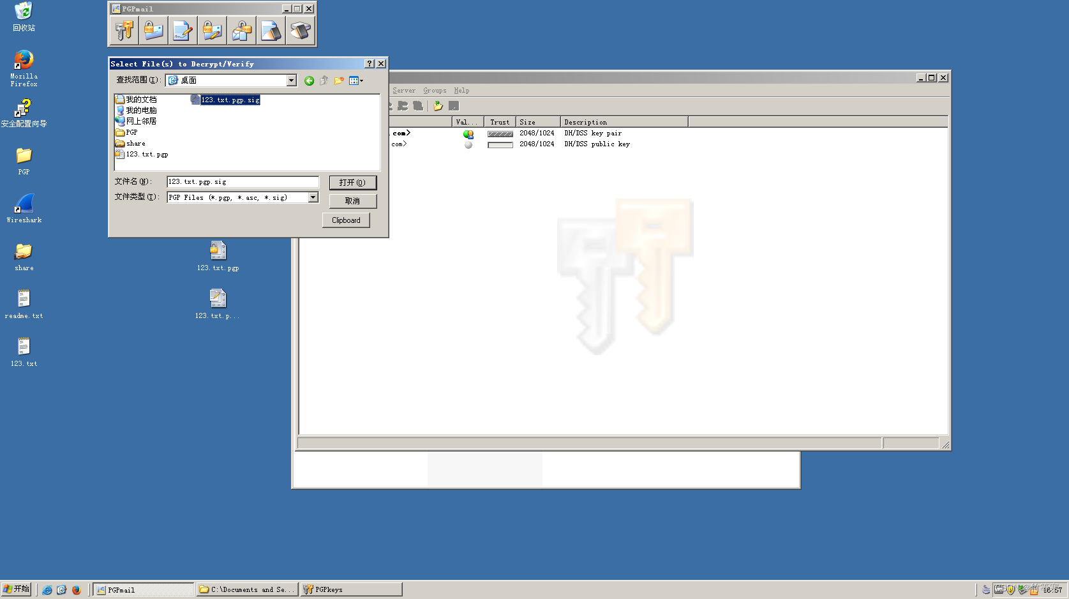Click the empty trust bar of public key row
Viewport: 1069px width, 599px height.
(x=500, y=145)
